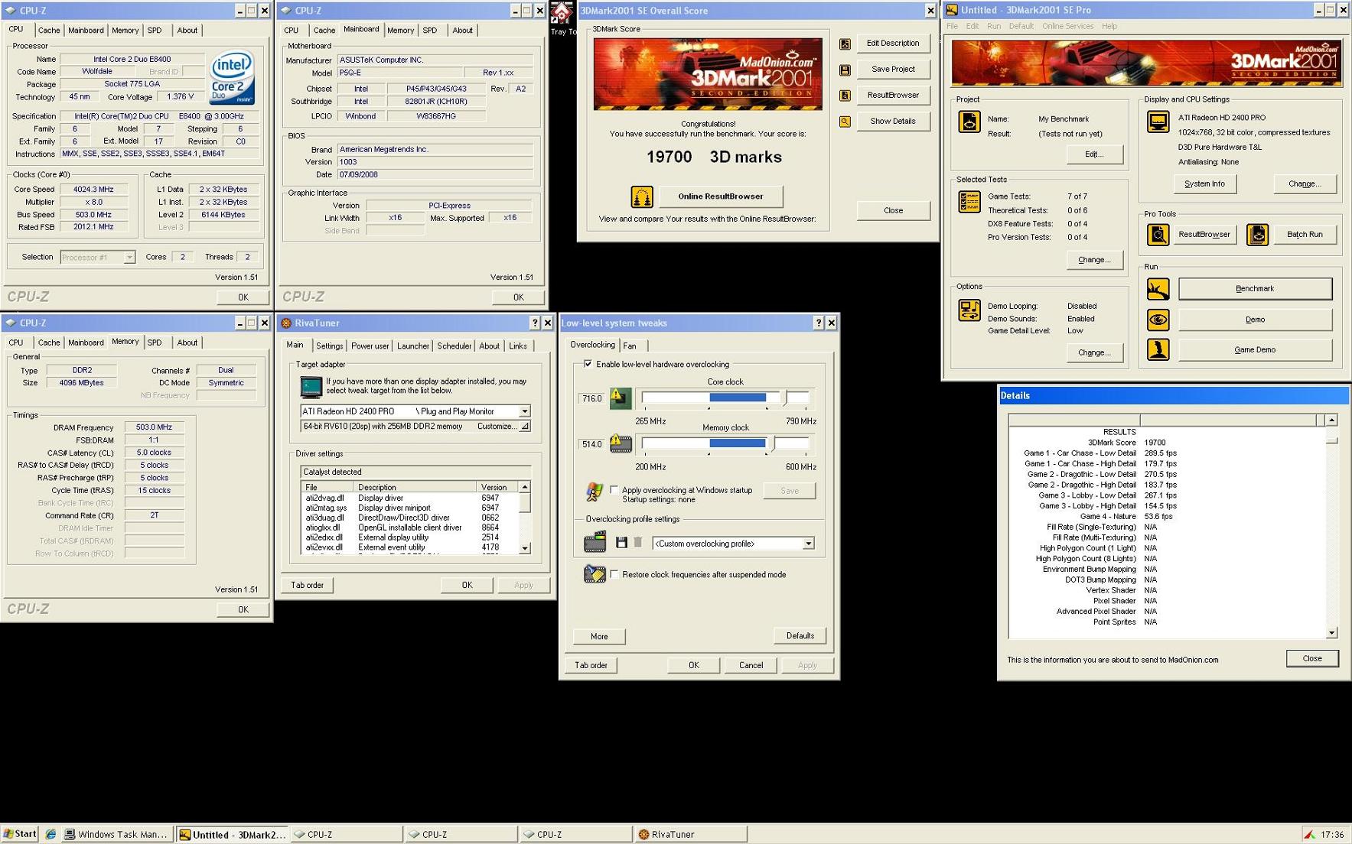Click Windows Task Manager taskbar button

tap(116, 834)
